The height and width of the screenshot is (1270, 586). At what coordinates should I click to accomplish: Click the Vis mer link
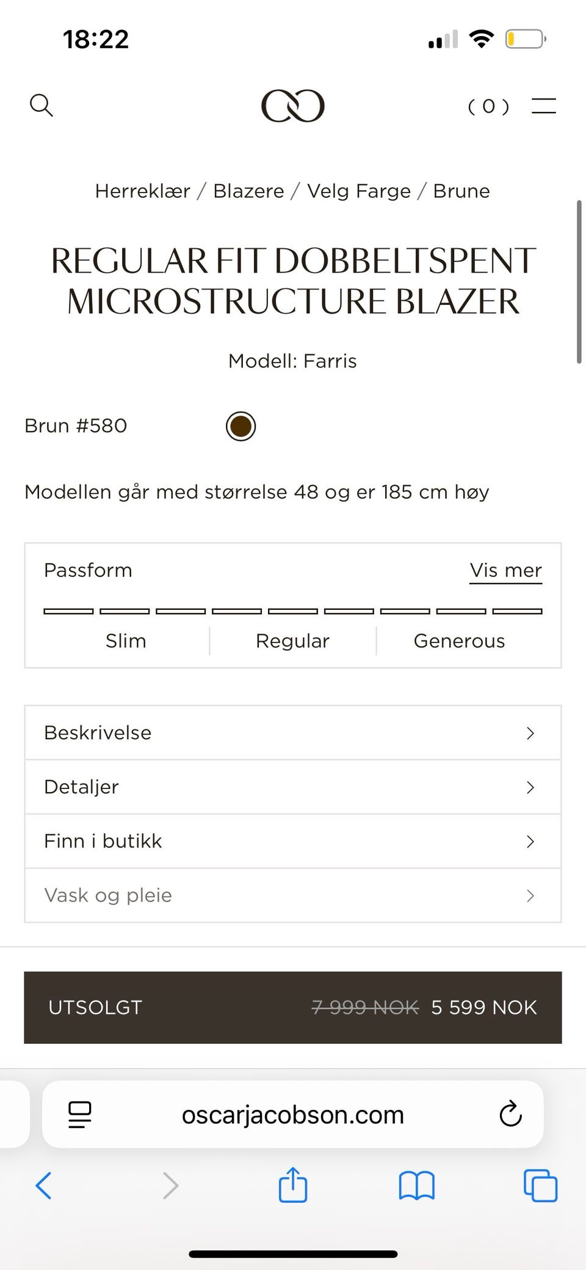pyautogui.click(x=505, y=571)
